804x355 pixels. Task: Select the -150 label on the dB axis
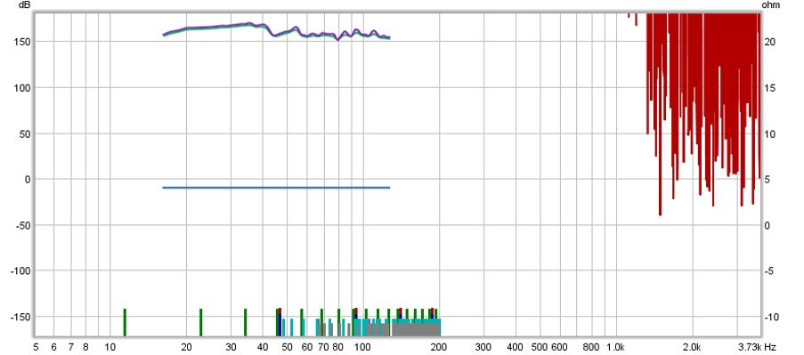20,317
